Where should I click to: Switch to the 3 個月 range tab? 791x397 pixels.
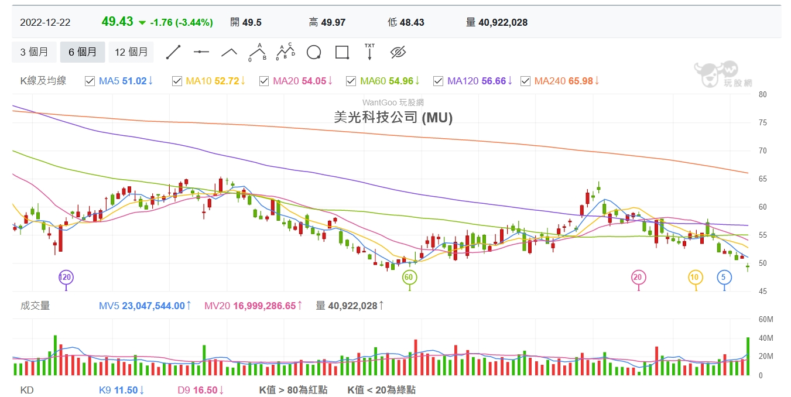tap(34, 52)
